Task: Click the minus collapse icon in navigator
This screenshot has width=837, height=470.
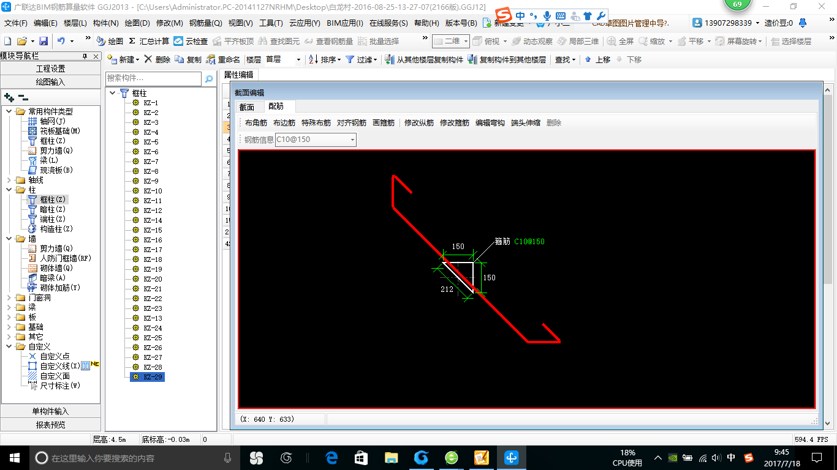Action: (x=23, y=97)
